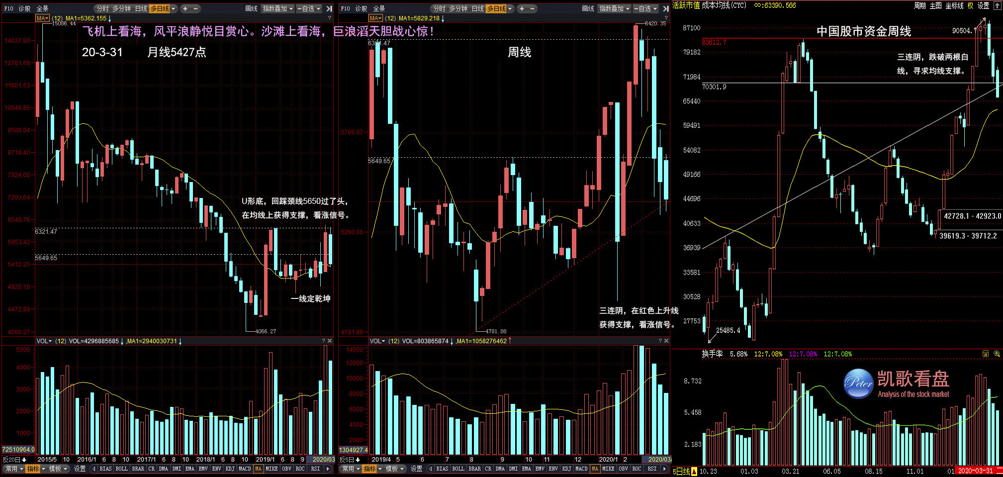
Task: Click 主图 in the fund chart header
Action: pos(936,5)
